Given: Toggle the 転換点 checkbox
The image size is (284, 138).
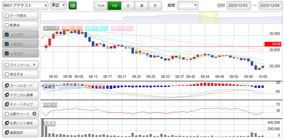Looking at the screenshot, I should (x=7, y=25).
